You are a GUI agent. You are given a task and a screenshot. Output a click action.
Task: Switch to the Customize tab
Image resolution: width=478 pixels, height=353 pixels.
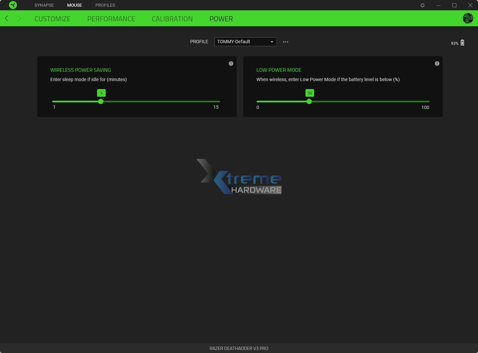click(53, 19)
